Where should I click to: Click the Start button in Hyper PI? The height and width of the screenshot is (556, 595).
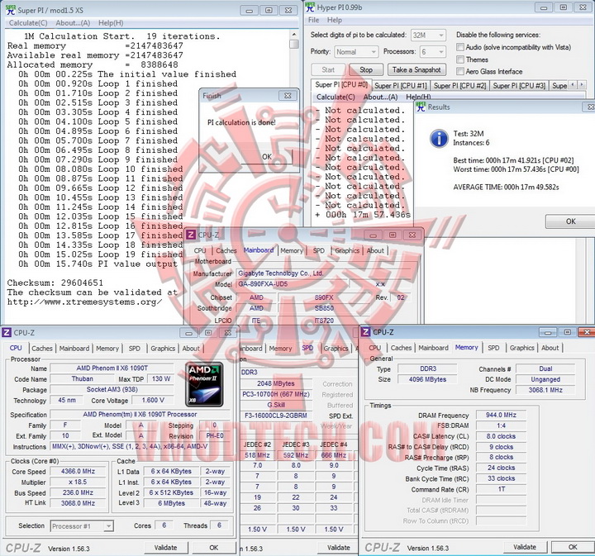[328, 69]
